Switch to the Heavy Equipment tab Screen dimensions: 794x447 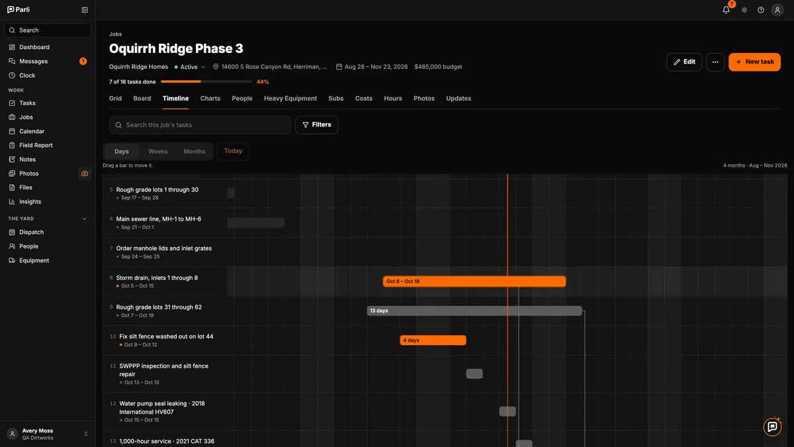point(290,99)
